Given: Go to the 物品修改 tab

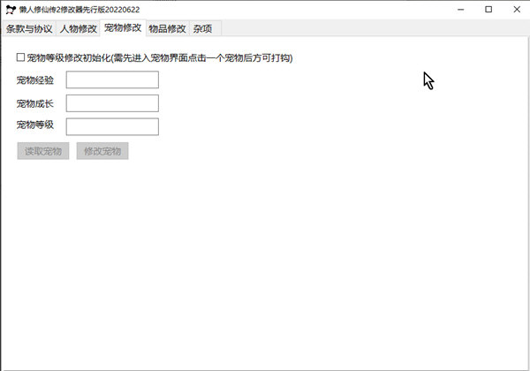Looking at the screenshot, I should click(167, 29).
